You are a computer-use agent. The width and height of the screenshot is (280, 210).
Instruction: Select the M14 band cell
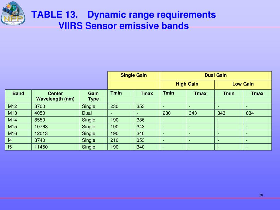pos(18,120)
